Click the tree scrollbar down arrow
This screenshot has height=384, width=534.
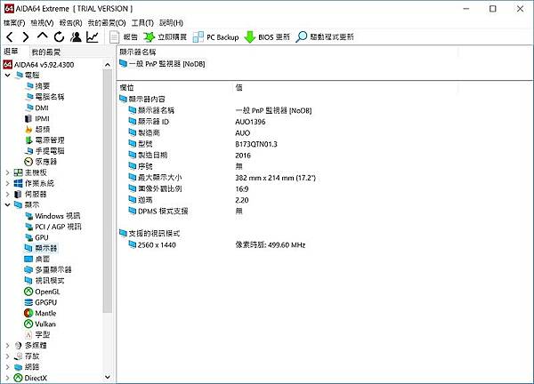108,377
